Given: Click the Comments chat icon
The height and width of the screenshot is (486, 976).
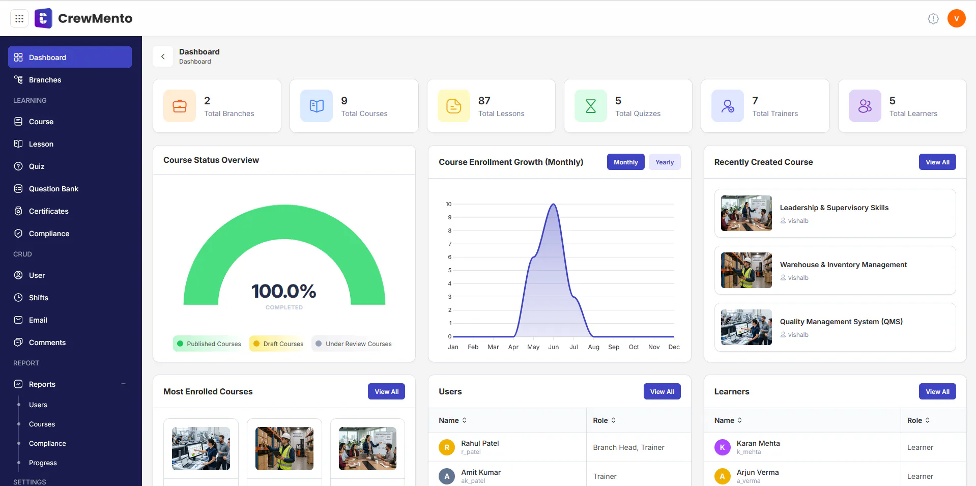Looking at the screenshot, I should pos(18,342).
